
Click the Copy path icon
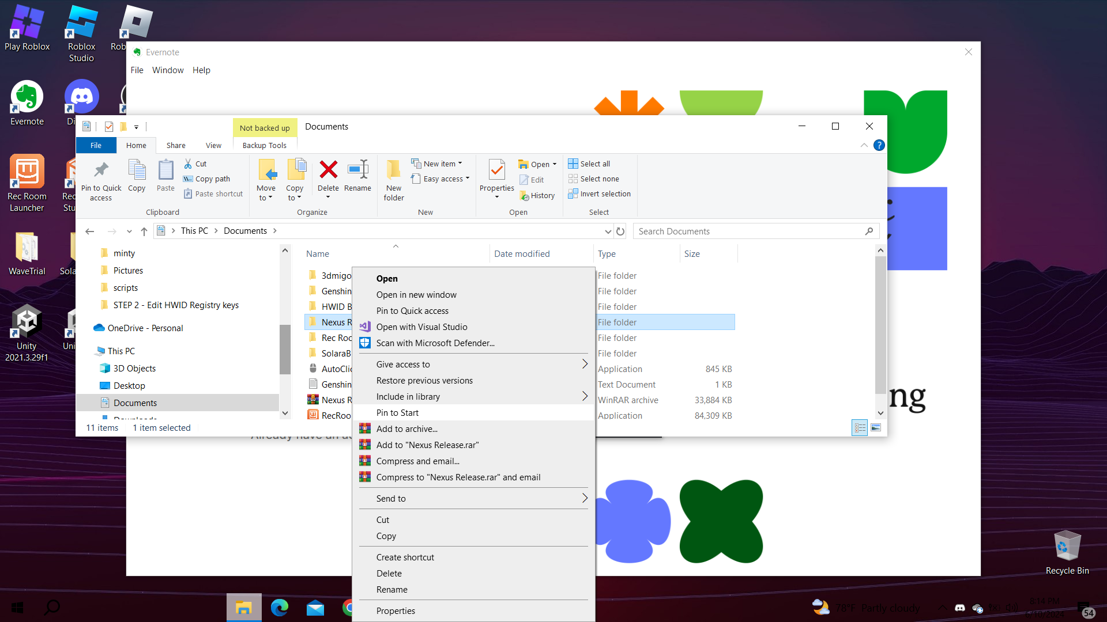[x=189, y=179]
